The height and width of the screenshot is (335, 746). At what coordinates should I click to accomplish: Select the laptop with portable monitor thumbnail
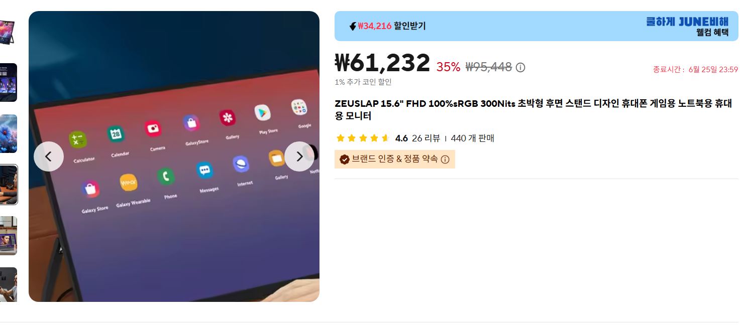(9, 236)
